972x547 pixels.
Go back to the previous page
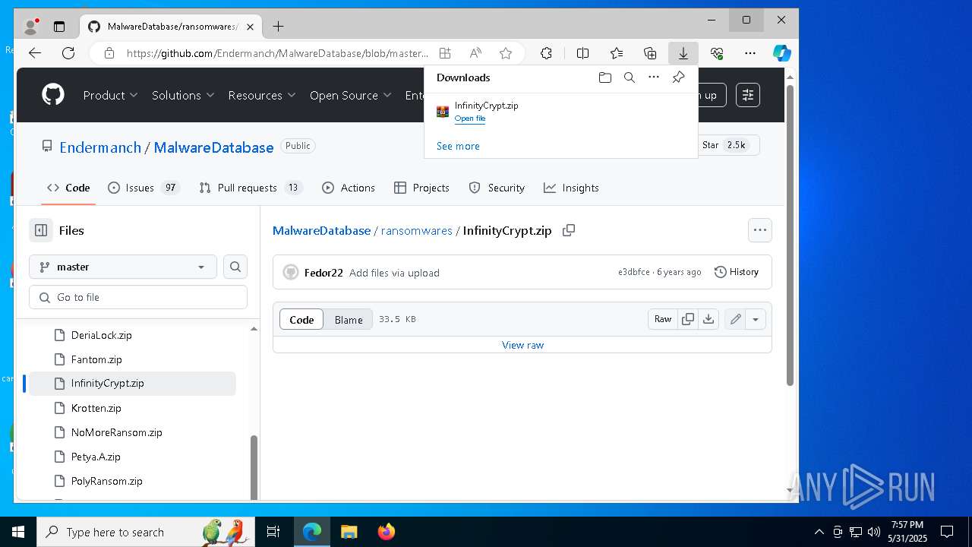tap(35, 53)
